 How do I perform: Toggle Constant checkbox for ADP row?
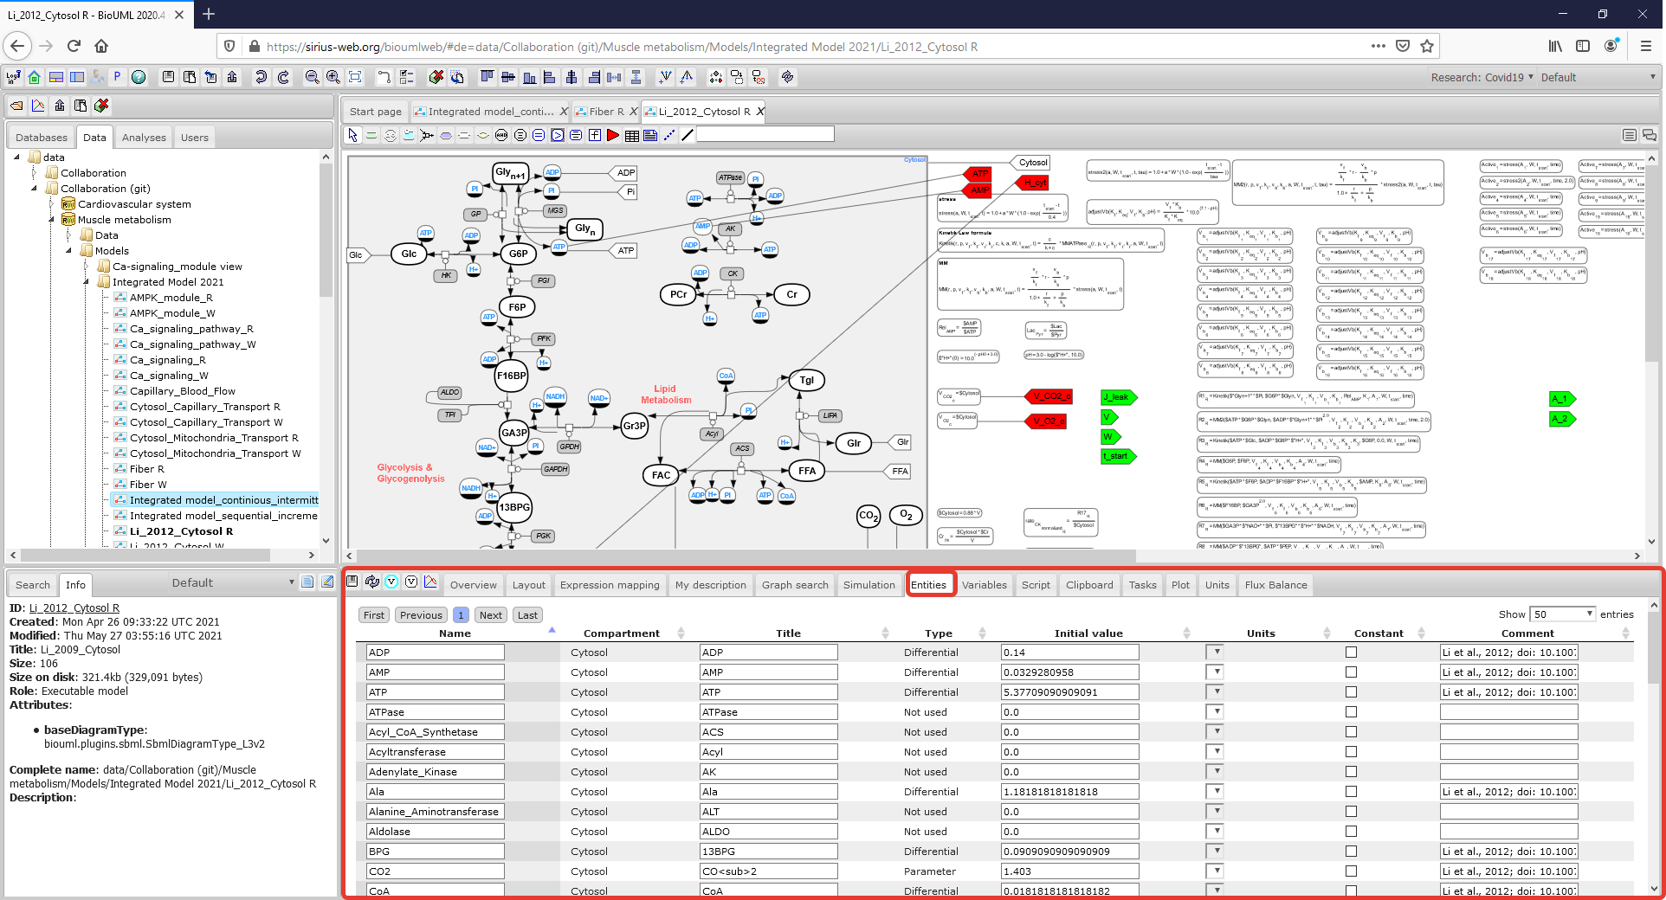tap(1351, 652)
